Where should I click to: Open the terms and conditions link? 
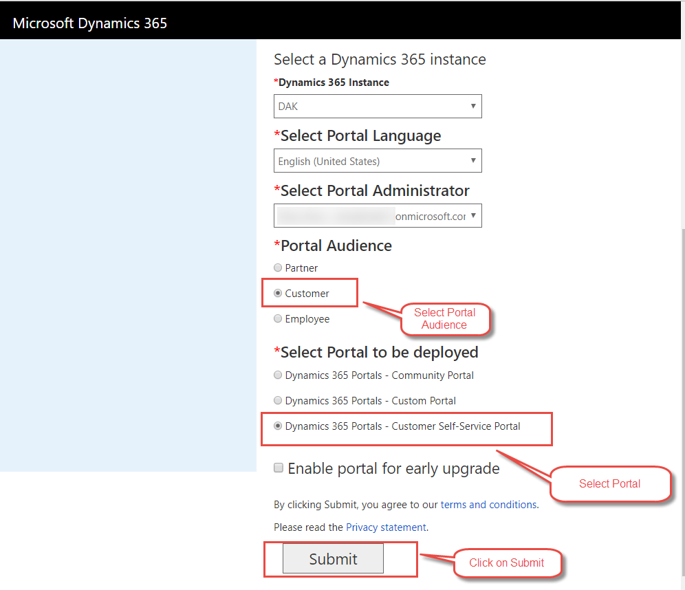pyautogui.click(x=488, y=505)
